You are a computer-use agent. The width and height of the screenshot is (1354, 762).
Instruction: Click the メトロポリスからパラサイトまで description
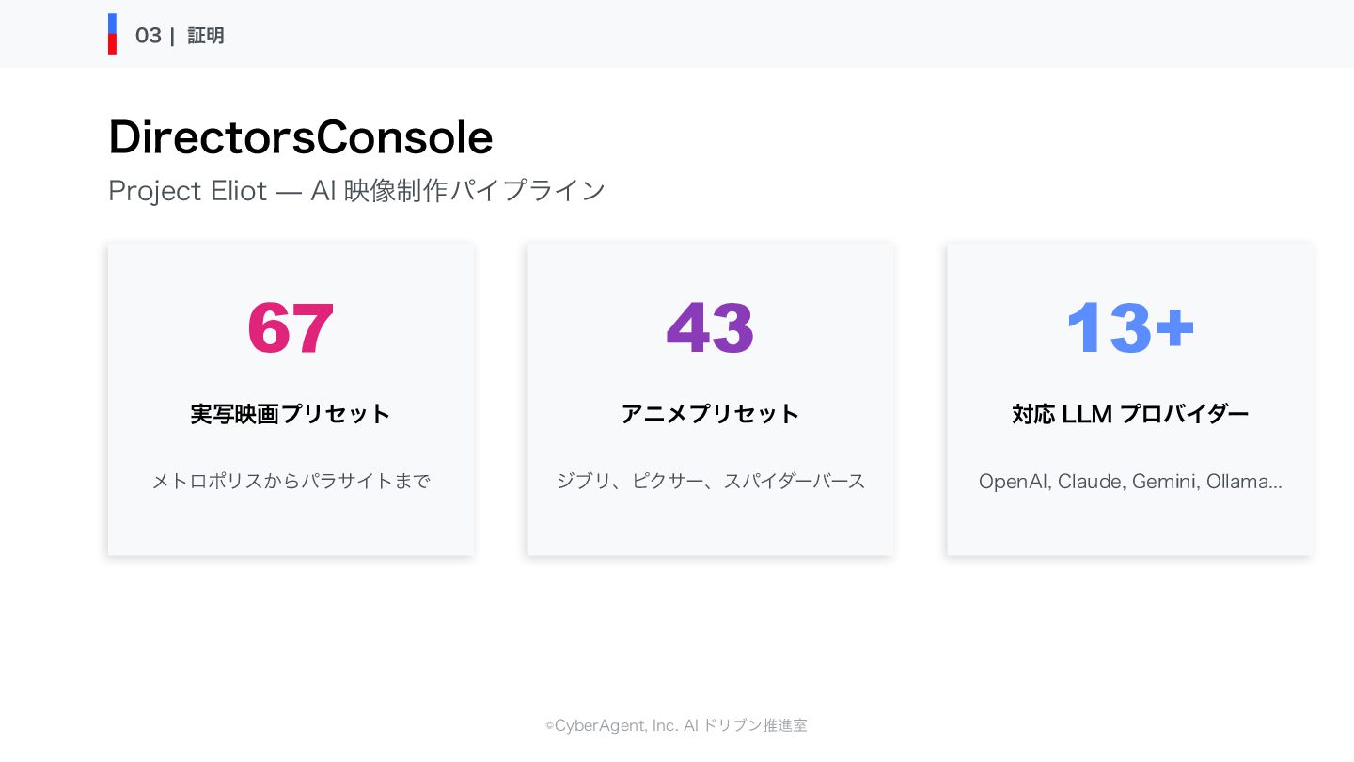(x=291, y=481)
